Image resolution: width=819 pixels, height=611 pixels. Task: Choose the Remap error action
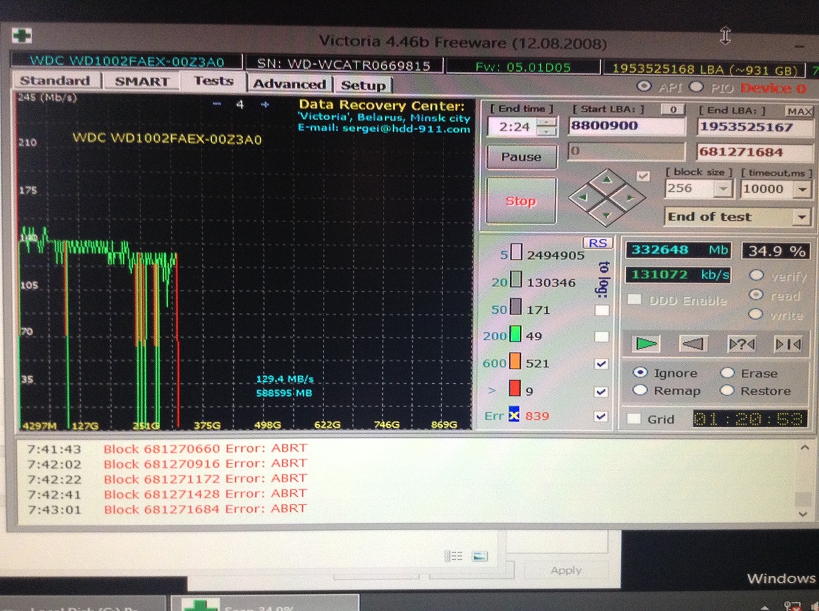pos(640,390)
